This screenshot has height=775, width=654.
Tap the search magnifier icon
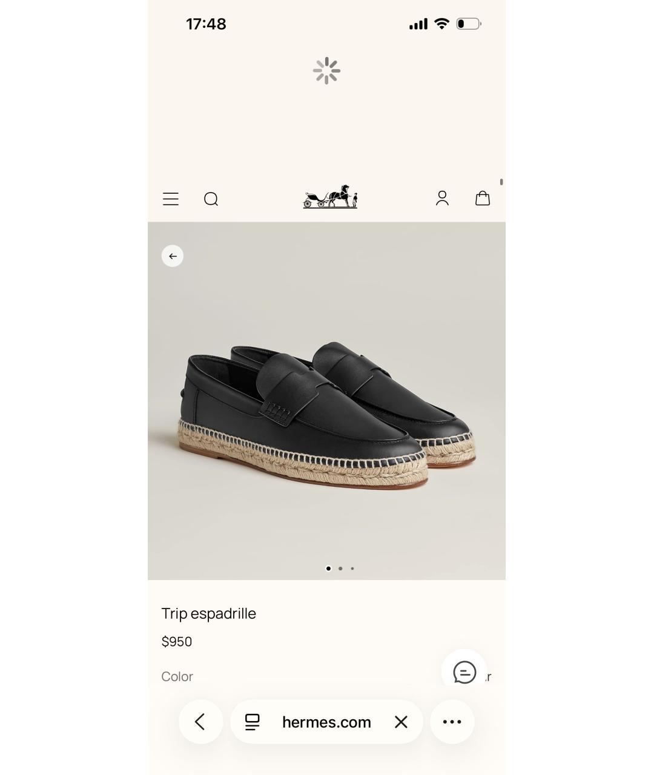pos(211,199)
